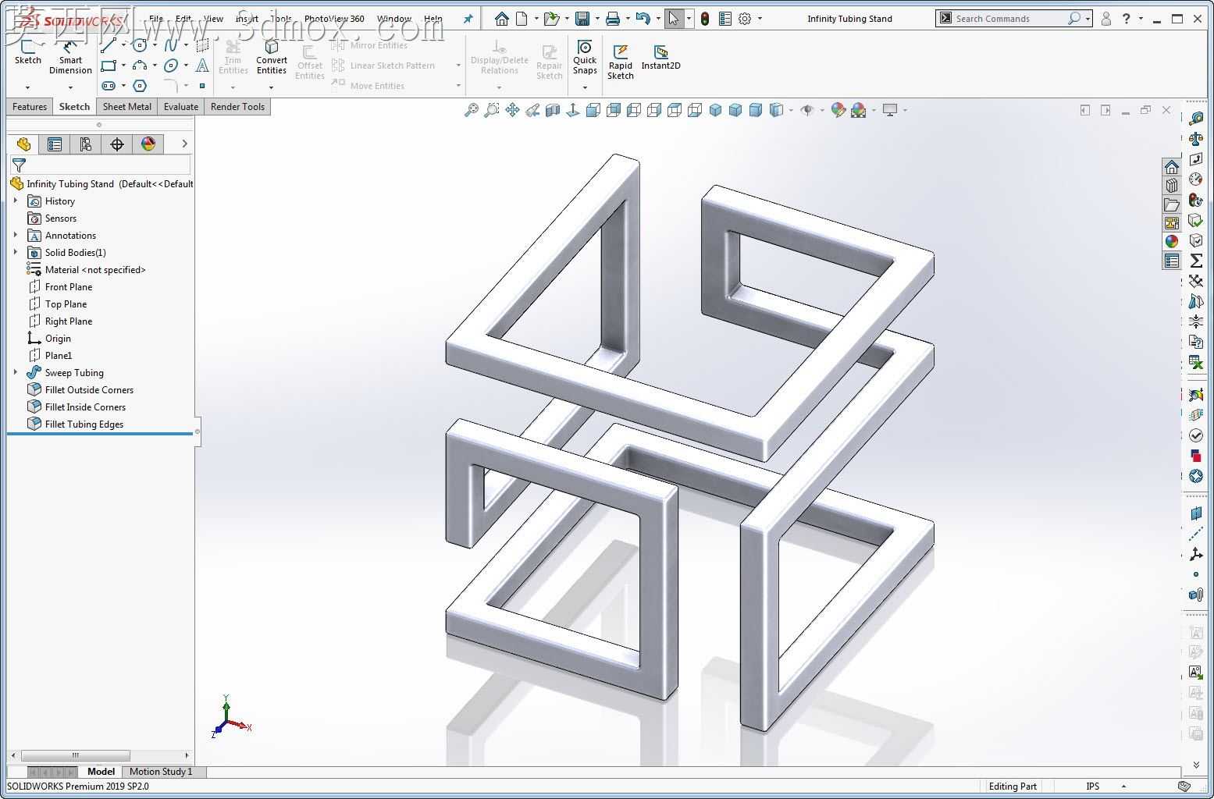
Task: Select the Polygon sketch tool
Action: (140, 86)
